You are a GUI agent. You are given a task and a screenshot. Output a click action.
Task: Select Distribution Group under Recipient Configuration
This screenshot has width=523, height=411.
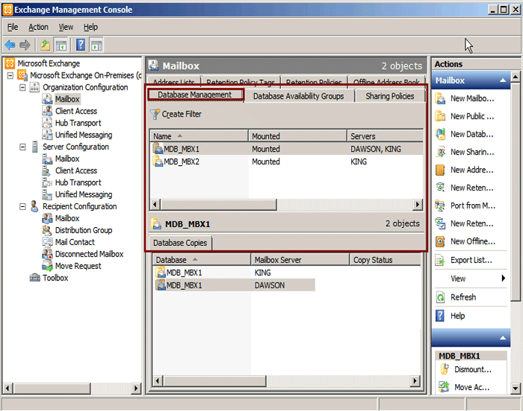pos(84,230)
